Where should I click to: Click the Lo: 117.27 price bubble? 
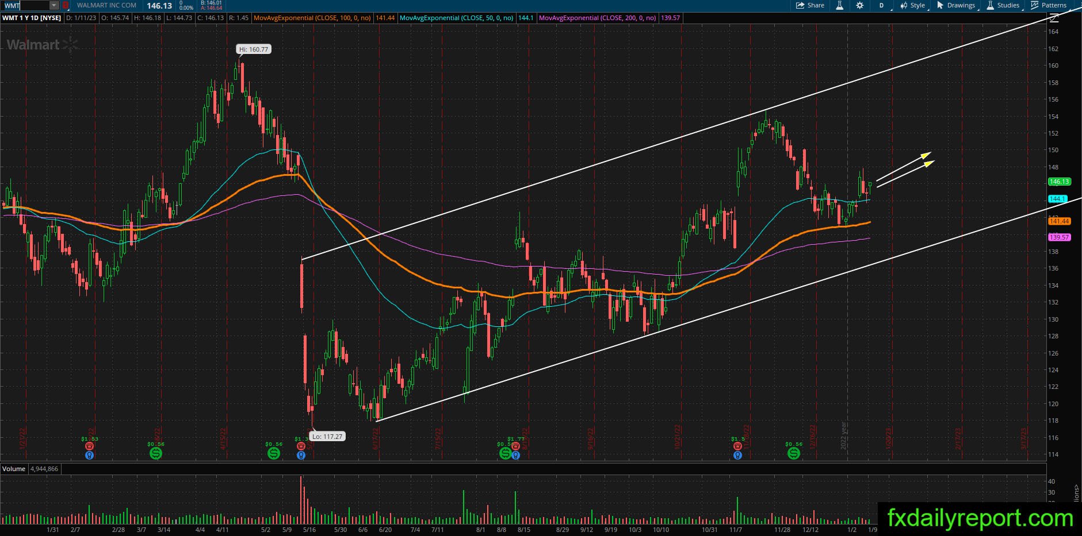327,437
